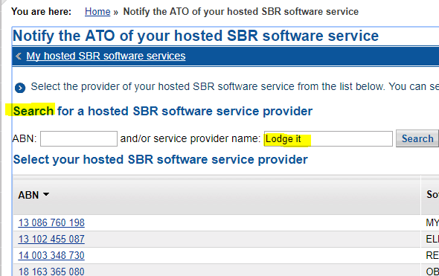
Task: Click the "You are here:" label
Action: [41, 12]
